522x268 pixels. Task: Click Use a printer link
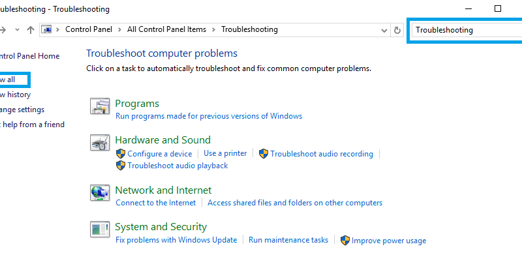click(x=225, y=153)
